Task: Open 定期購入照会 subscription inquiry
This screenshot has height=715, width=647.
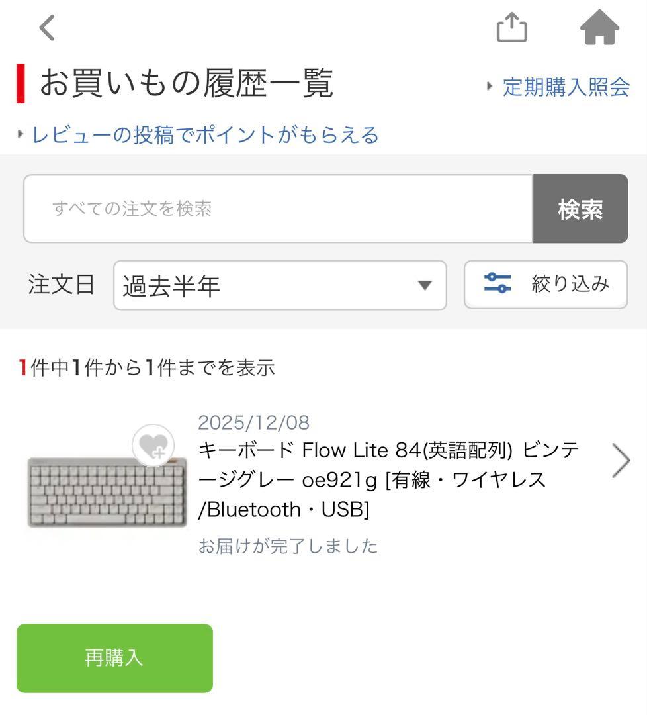Action: pyautogui.click(x=566, y=86)
